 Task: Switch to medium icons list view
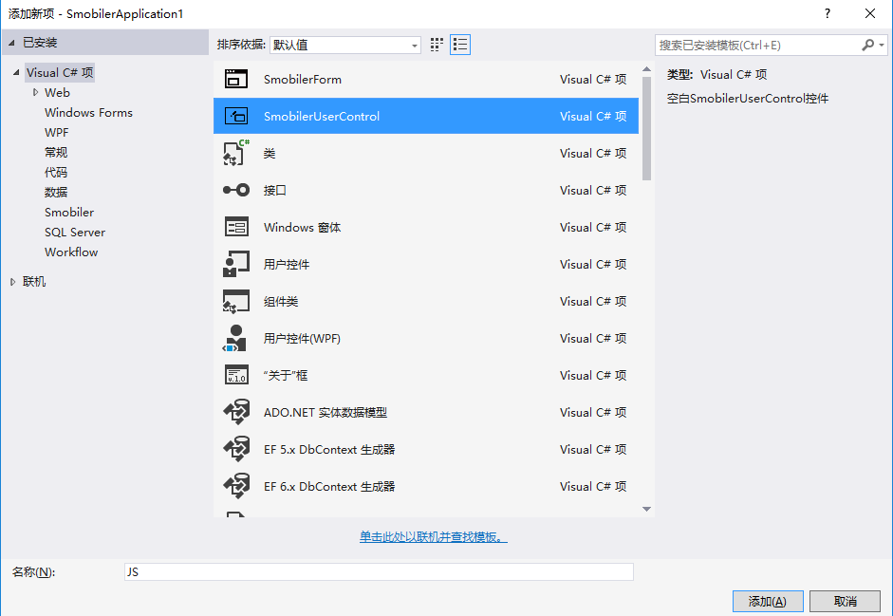(x=460, y=45)
